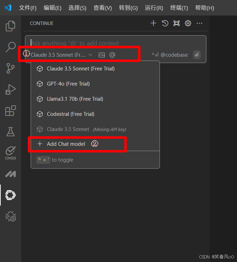Click the enter send button
237x262 pixels.
(x=197, y=55)
